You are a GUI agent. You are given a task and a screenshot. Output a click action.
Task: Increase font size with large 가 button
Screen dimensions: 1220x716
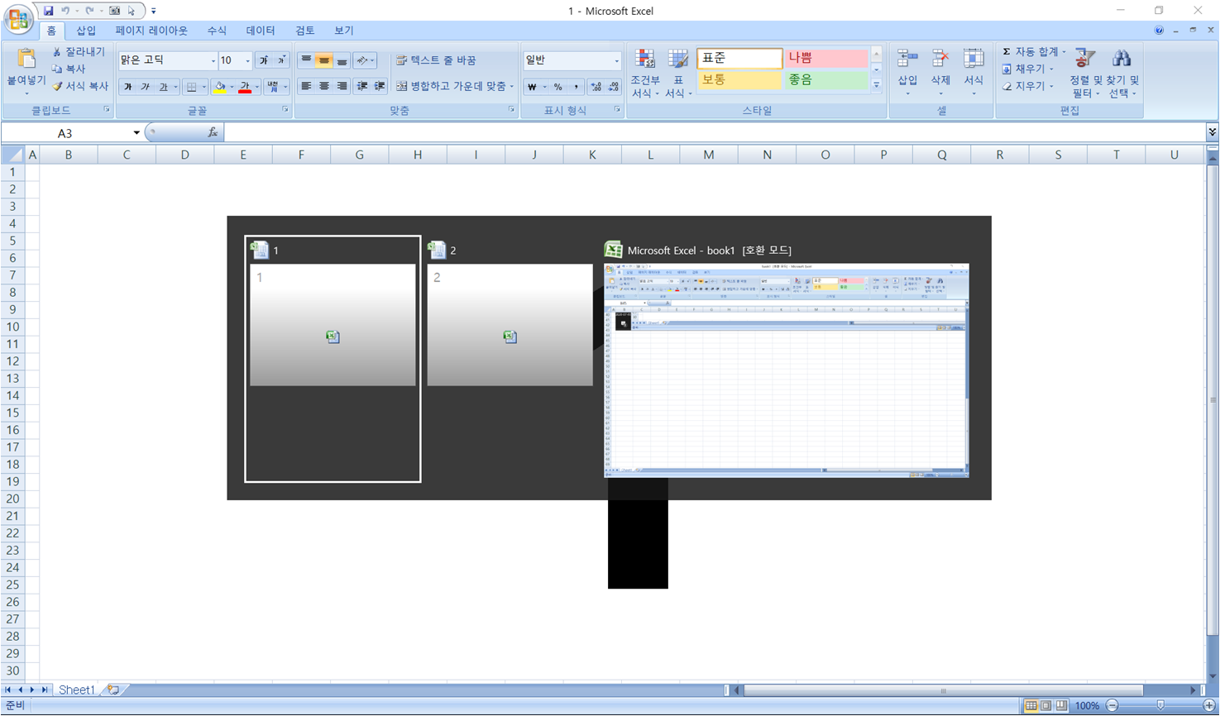(x=264, y=60)
